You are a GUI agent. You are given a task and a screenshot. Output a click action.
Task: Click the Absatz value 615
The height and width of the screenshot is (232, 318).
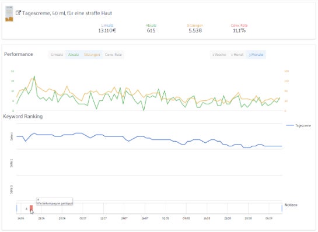click(x=151, y=30)
